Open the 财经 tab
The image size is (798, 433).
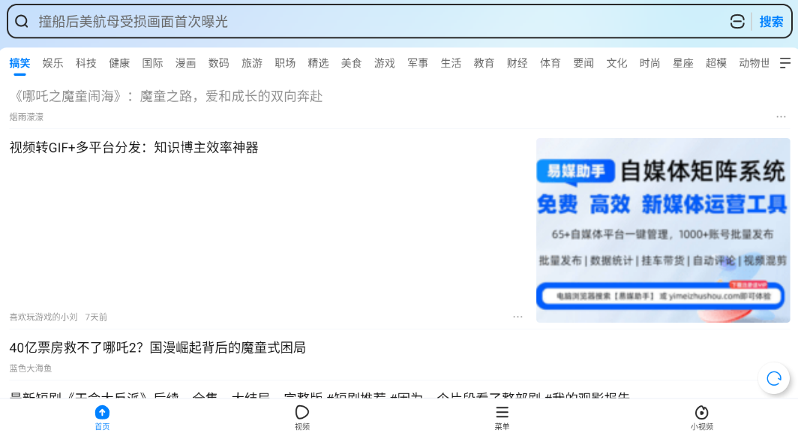click(517, 63)
